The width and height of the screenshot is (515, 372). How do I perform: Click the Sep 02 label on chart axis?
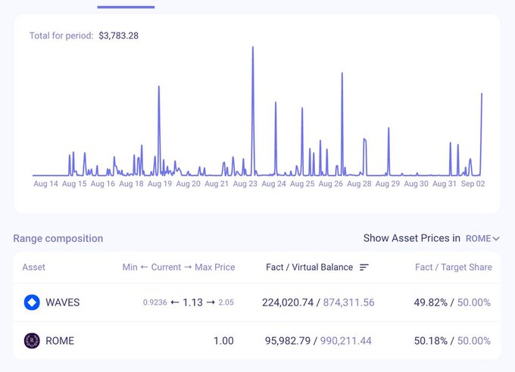tap(472, 184)
